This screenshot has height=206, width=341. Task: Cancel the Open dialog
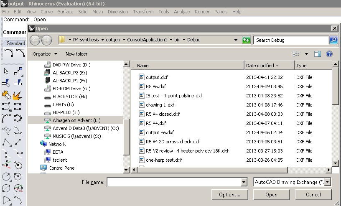[x=313, y=195]
